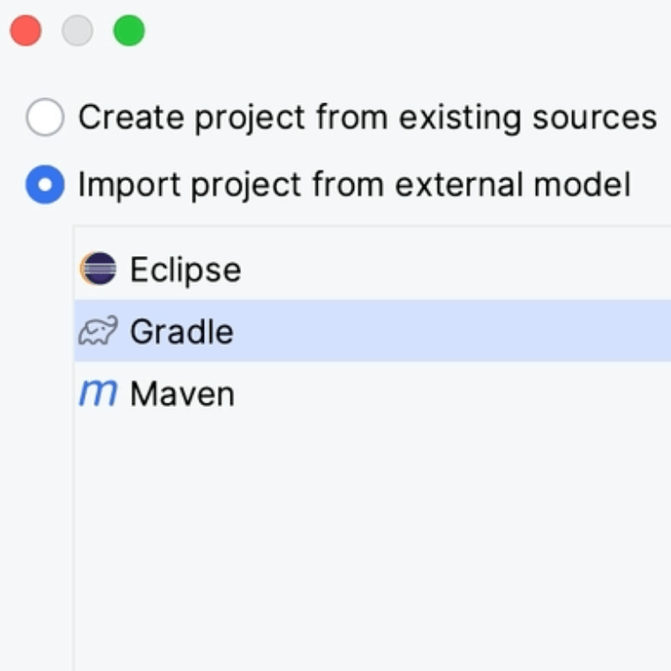Viewport: 671px width, 671px height.
Task: Click the "Import project from external model" label text
Action: [x=354, y=185]
